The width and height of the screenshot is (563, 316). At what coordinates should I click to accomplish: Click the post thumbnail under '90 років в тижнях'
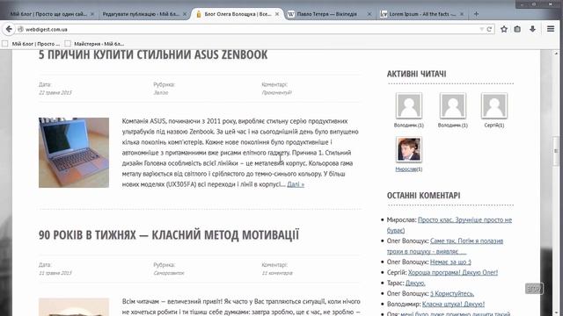(74, 306)
